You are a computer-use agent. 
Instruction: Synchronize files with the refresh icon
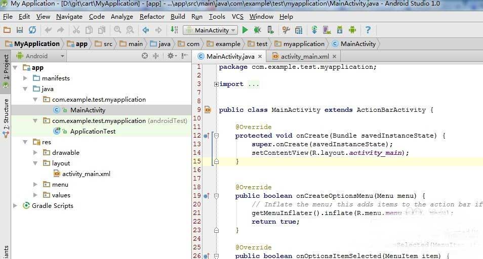(32, 30)
